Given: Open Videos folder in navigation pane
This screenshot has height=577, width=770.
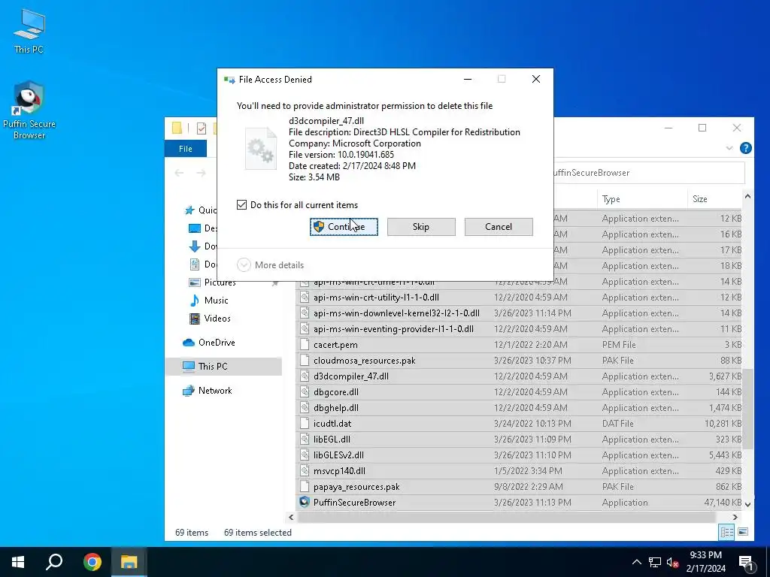Looking at the screenshot, I should (x=217, y=319).
